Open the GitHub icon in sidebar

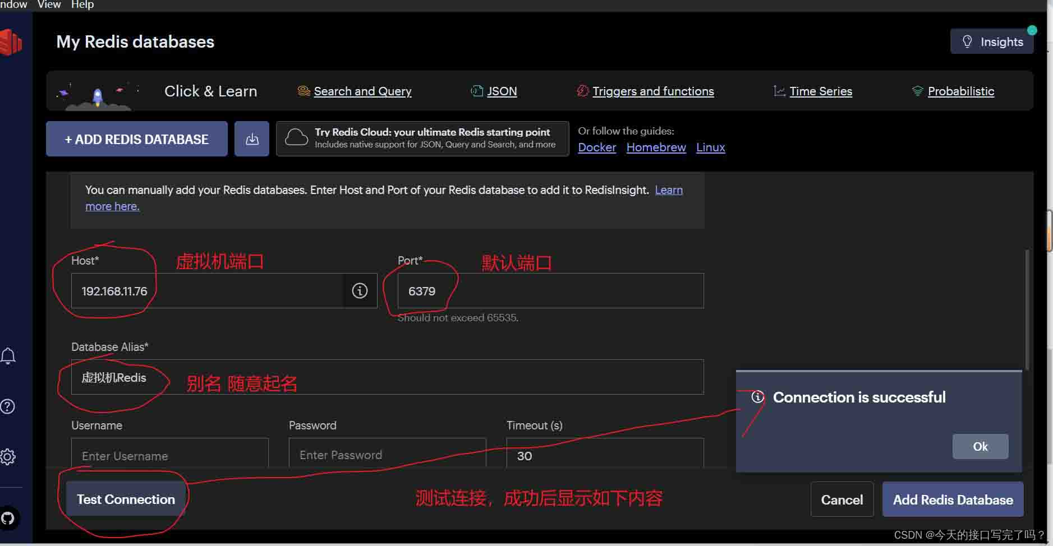coord(8,518)
